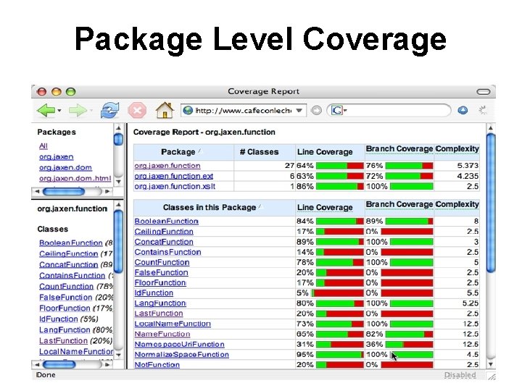Image resolution: width=522 pixels, height=391 pixels.
Task: Open IdFunction in the classes table
Action: 154,293
